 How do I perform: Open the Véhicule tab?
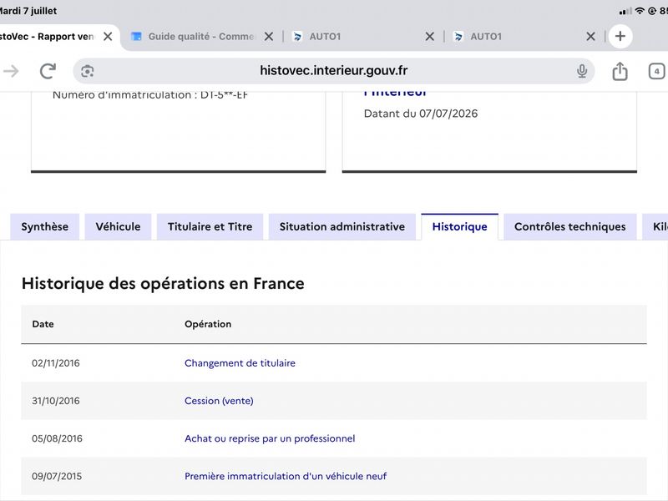(118, 226)
